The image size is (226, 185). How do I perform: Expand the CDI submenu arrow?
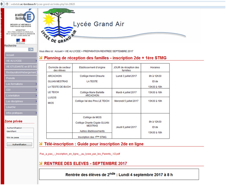click(36, 90)
